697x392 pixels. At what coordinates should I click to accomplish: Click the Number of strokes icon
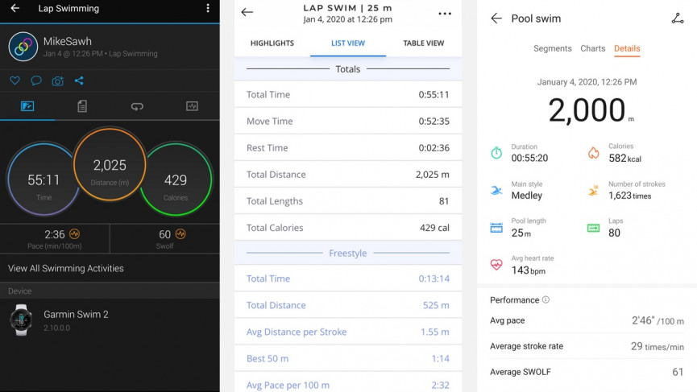pyautogui.click(x=593, y=191)
